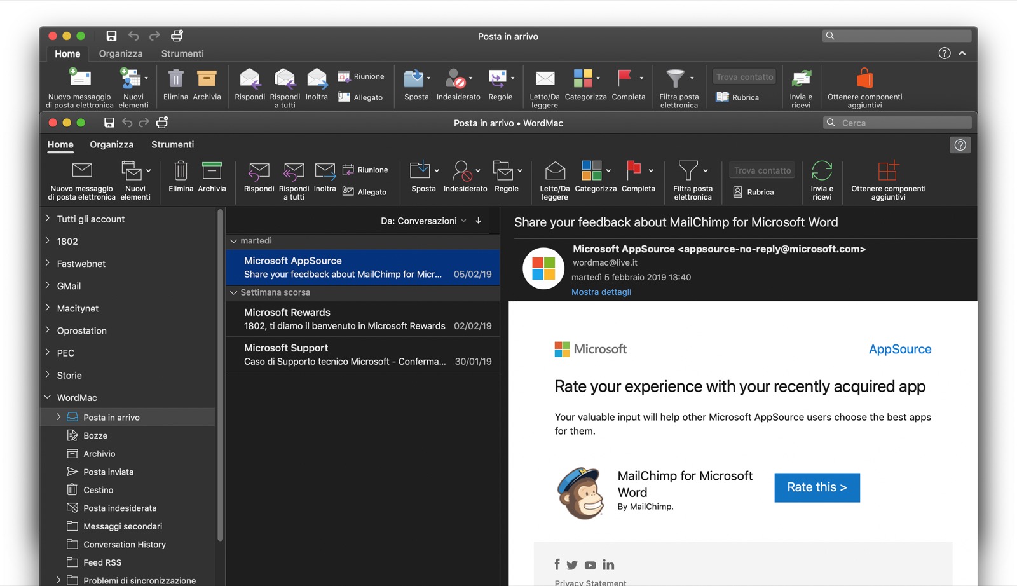Open the Cestino trash folder
The width and height of the screenshot is (1017, 586).
click(98, 490)
